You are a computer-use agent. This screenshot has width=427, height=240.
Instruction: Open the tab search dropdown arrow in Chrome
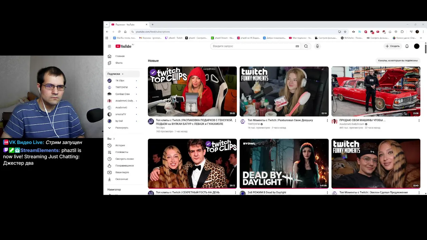coord(107,24)
